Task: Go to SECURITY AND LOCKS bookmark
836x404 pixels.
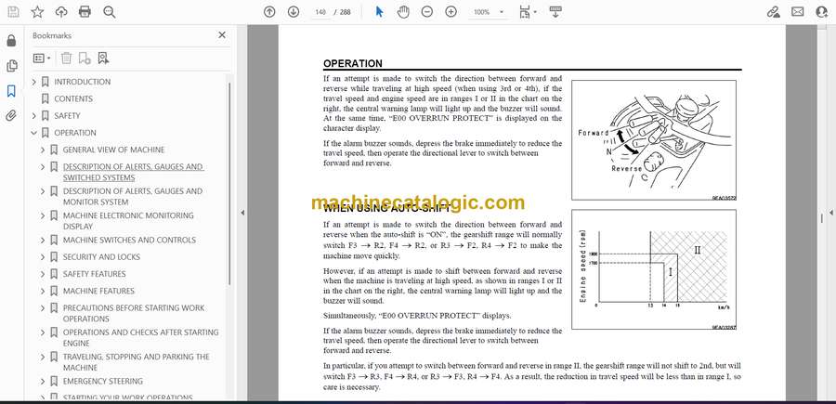Action: 101,257
